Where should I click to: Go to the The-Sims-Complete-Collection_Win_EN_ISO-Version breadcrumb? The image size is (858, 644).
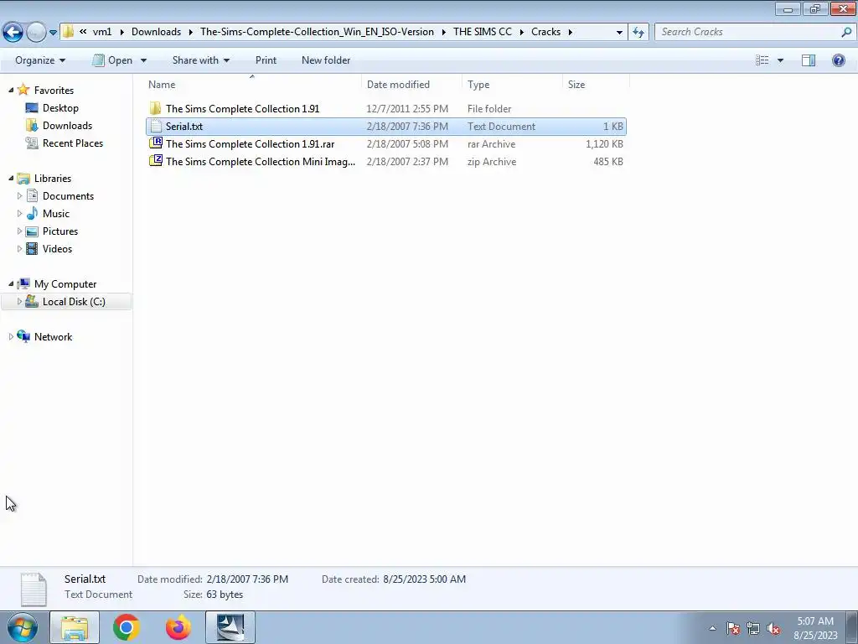click(317, 32)
